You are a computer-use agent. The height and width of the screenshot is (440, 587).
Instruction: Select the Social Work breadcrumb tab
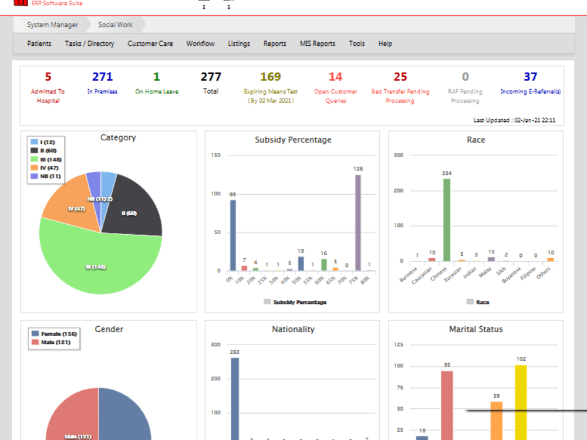(x=115, y=25)
